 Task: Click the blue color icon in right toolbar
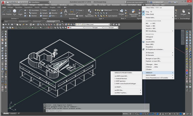(187, 73)
